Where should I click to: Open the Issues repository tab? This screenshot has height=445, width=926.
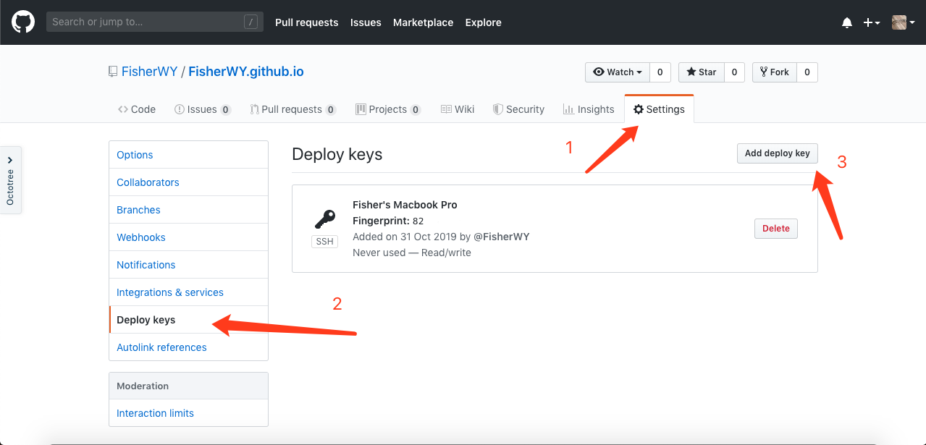click(x=203, y=109)
